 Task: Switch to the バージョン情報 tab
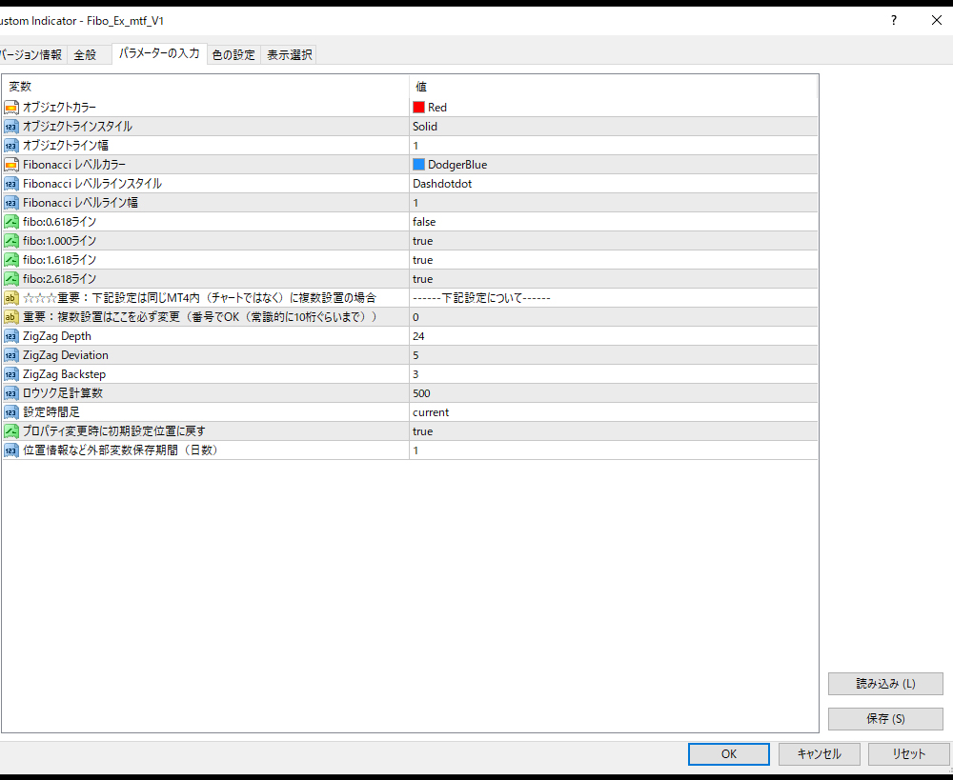click(31, 54)
